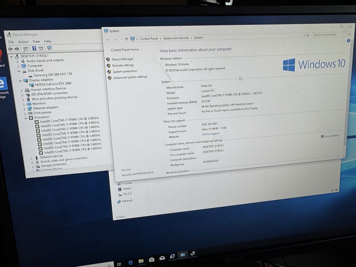Open Remote settings link
The image size is (356, 267).
point(123,65)
